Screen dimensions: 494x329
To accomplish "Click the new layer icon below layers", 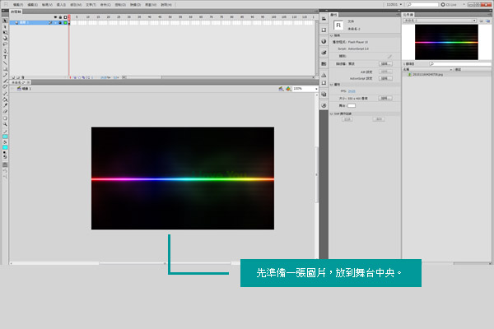I will tap(13, 77).
